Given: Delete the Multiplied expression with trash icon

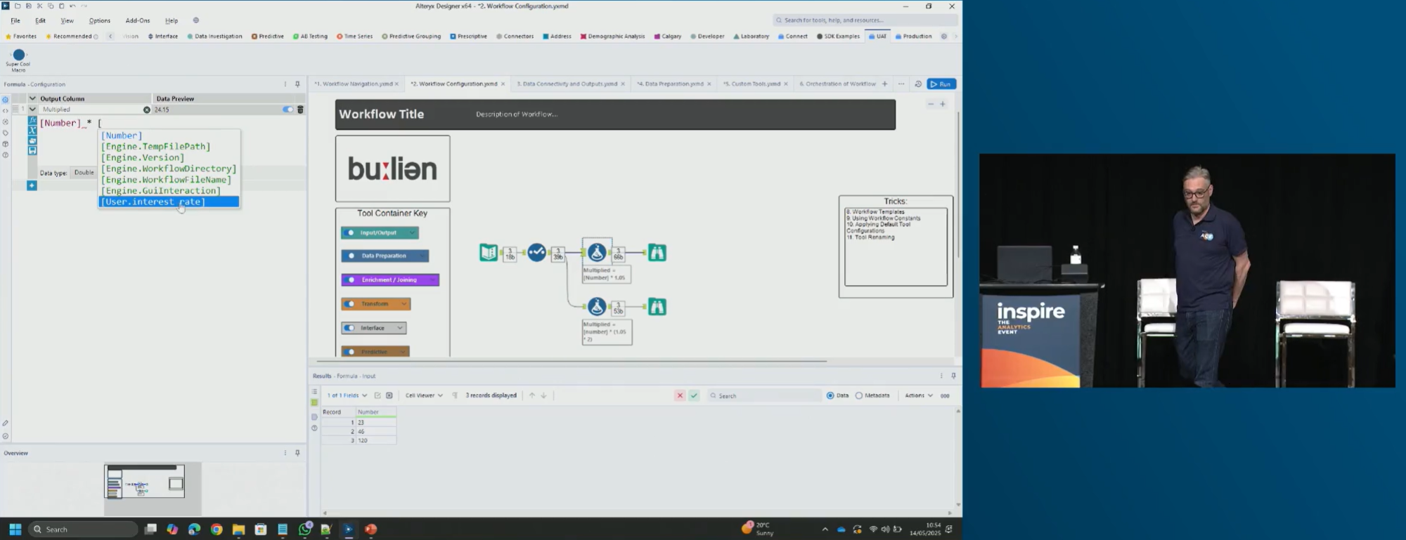Looking at the screenshot, I should pyautogui.click(x=300, y=110).
